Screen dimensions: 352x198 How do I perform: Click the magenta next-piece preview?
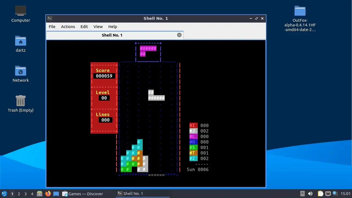(148, 51)
